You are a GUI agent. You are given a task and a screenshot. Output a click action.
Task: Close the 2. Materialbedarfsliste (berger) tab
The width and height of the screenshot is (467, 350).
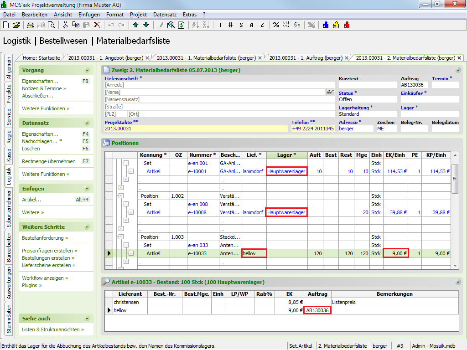(459, 58)
